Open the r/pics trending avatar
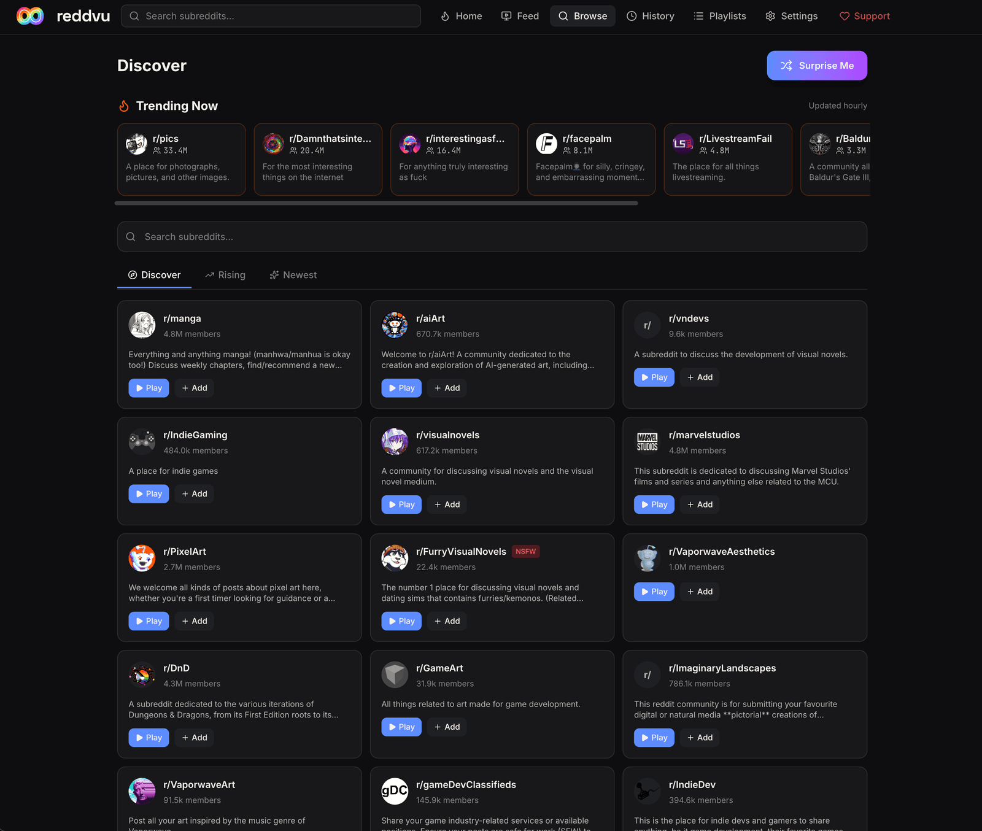Viewport: 982px width, 831px height. (136, 144)
